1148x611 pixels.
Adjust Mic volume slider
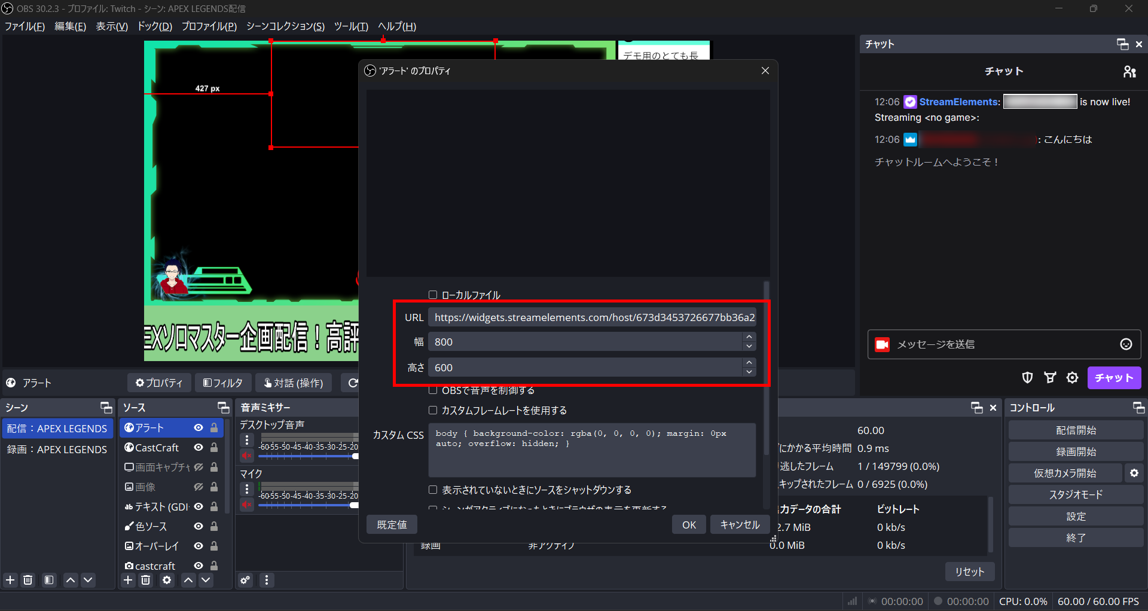point(355,505)
